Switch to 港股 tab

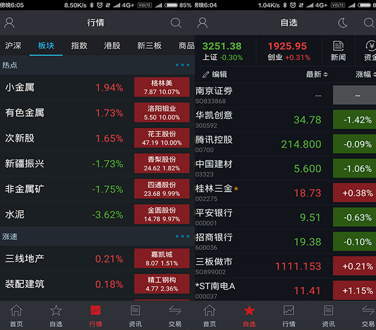pos(112,46)
